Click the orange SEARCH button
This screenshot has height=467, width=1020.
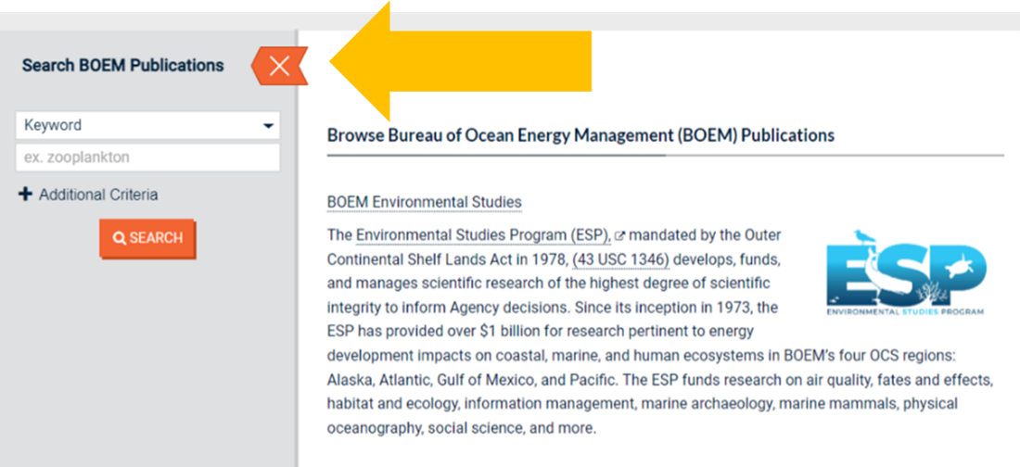[x=147, y=238]
